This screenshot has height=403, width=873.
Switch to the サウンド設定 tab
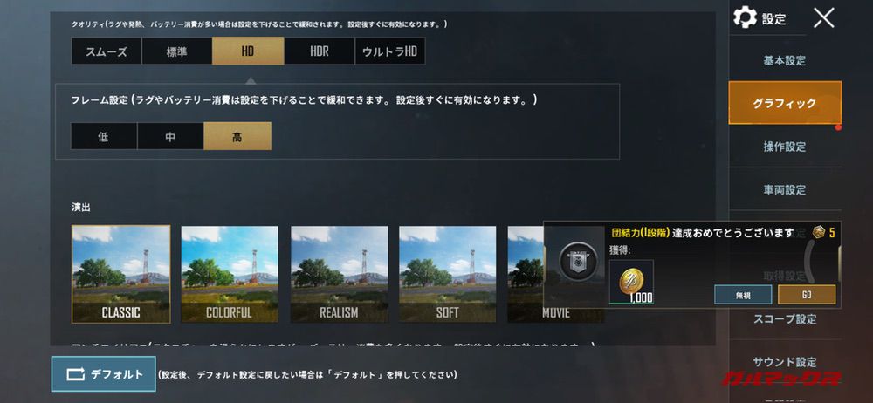[x=785, y=362]
